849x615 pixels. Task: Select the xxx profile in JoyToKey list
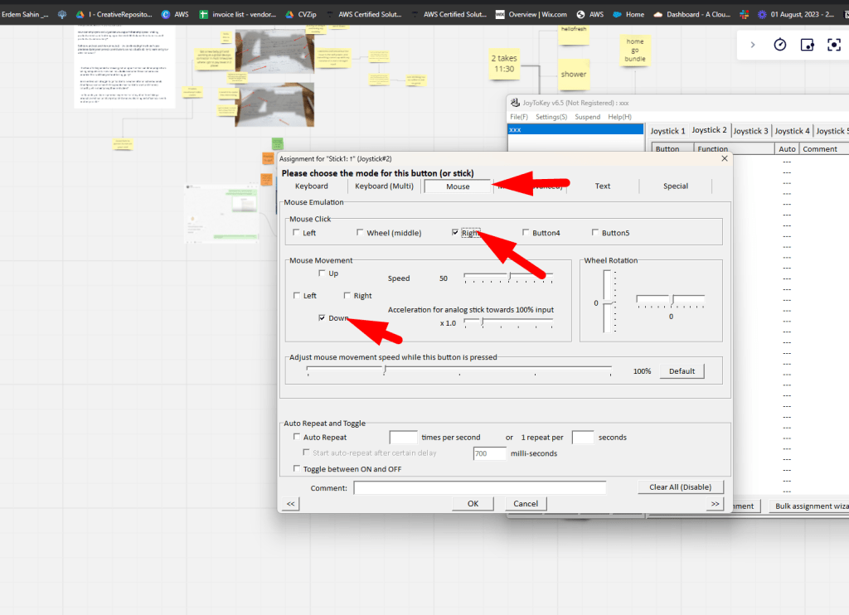point(575,130)
